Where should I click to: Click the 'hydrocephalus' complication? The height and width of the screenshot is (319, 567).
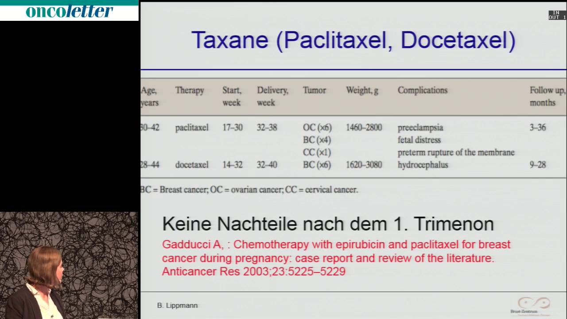click(423, 165)
